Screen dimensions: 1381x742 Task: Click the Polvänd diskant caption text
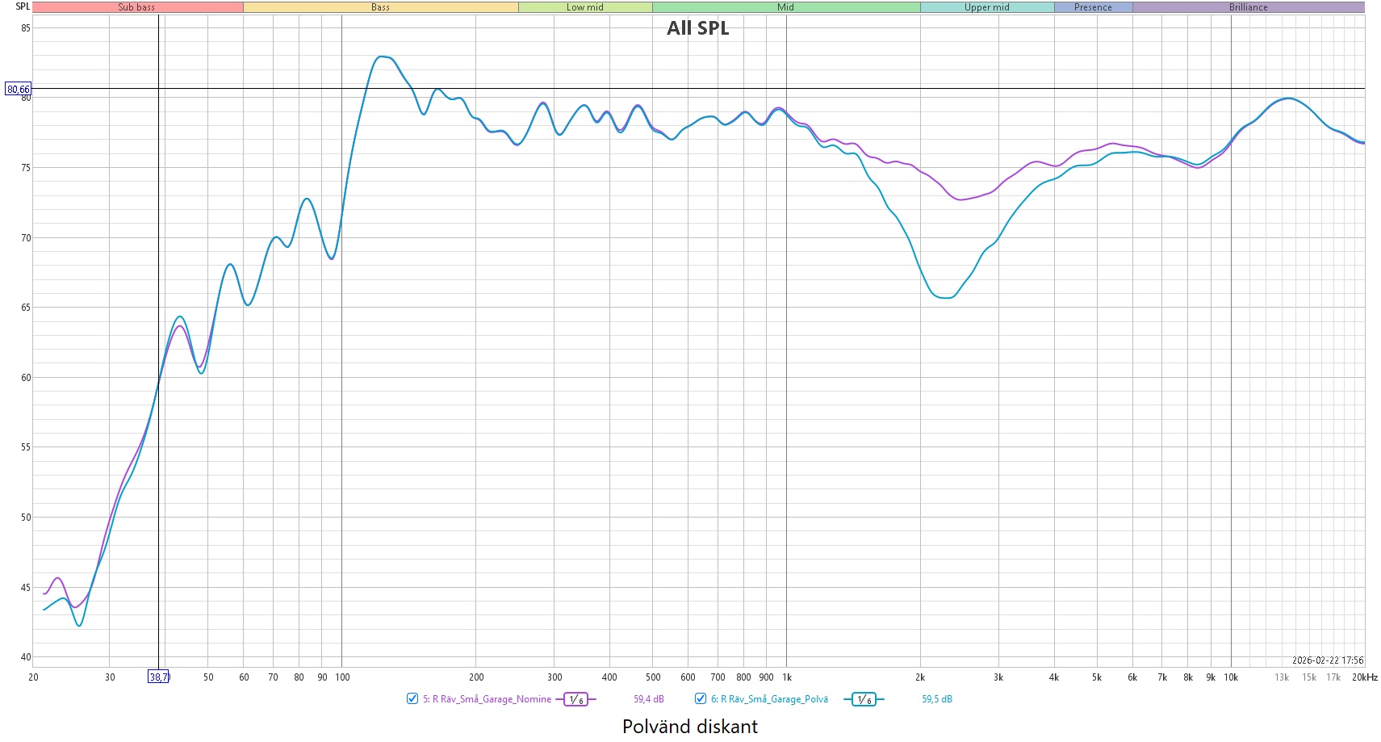(690, 727)
